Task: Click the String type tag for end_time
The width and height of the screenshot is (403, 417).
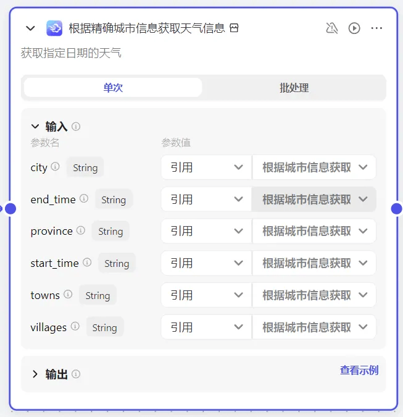Action: 114,200
